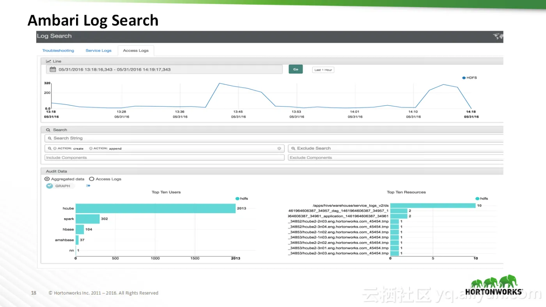Remove the ACTION: create filter tag
Image resolution: width=546 pixels, height=307 pixels.
pyautogui.click(x=55, y=148)
